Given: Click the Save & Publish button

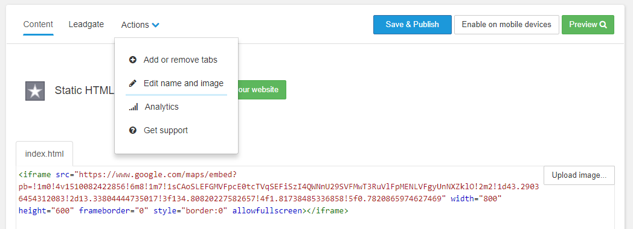Looking at the screenshot, I should pyautogui.click(x=412, y=25).
